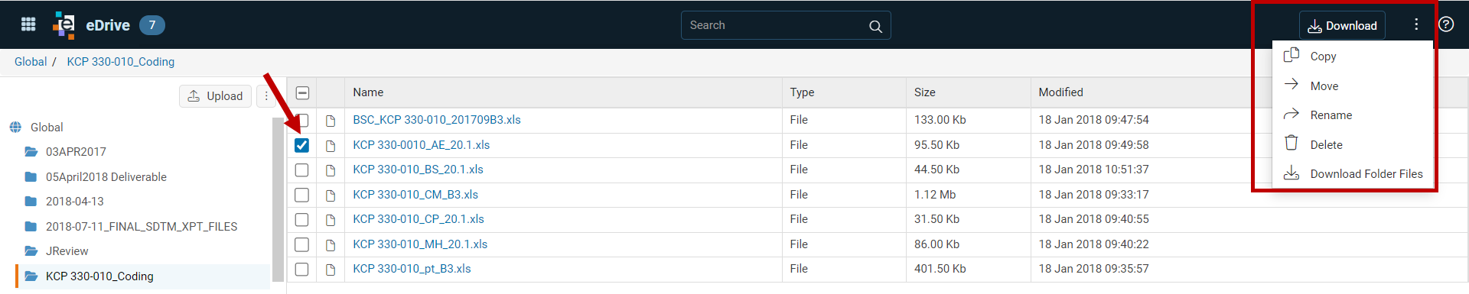Click file icon for BSC_KCP 330-010_201709B3.xls
The width and height of the screenshot is (1469, 294).
(x=331, y=121)
